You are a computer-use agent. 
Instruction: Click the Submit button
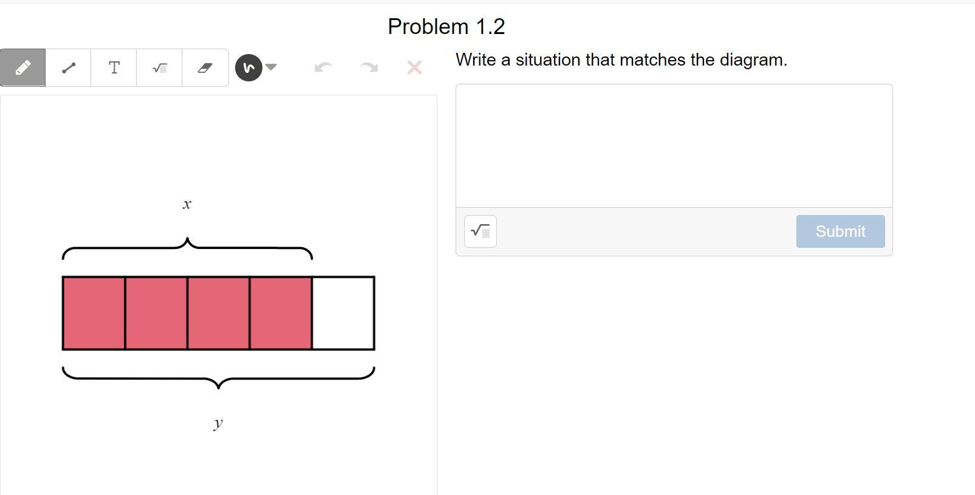[x=840, y=231]
